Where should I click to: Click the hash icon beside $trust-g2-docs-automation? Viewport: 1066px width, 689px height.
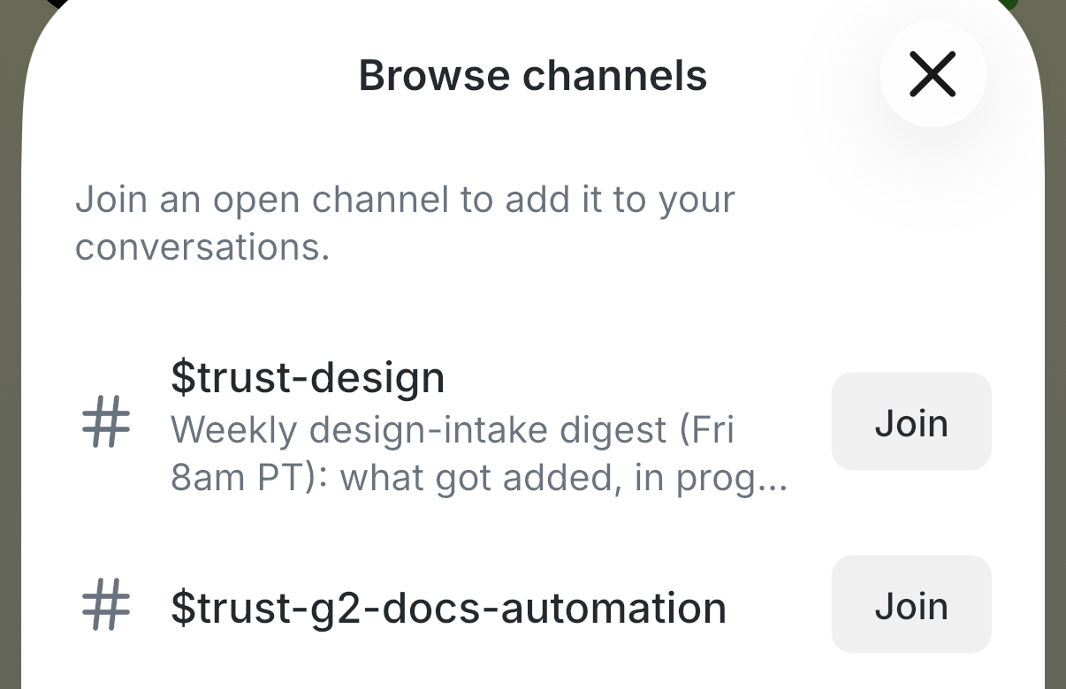point(106,605)
